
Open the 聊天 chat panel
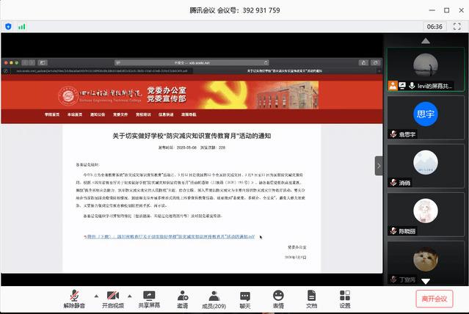pyautogui.click(x=245, y=299)
